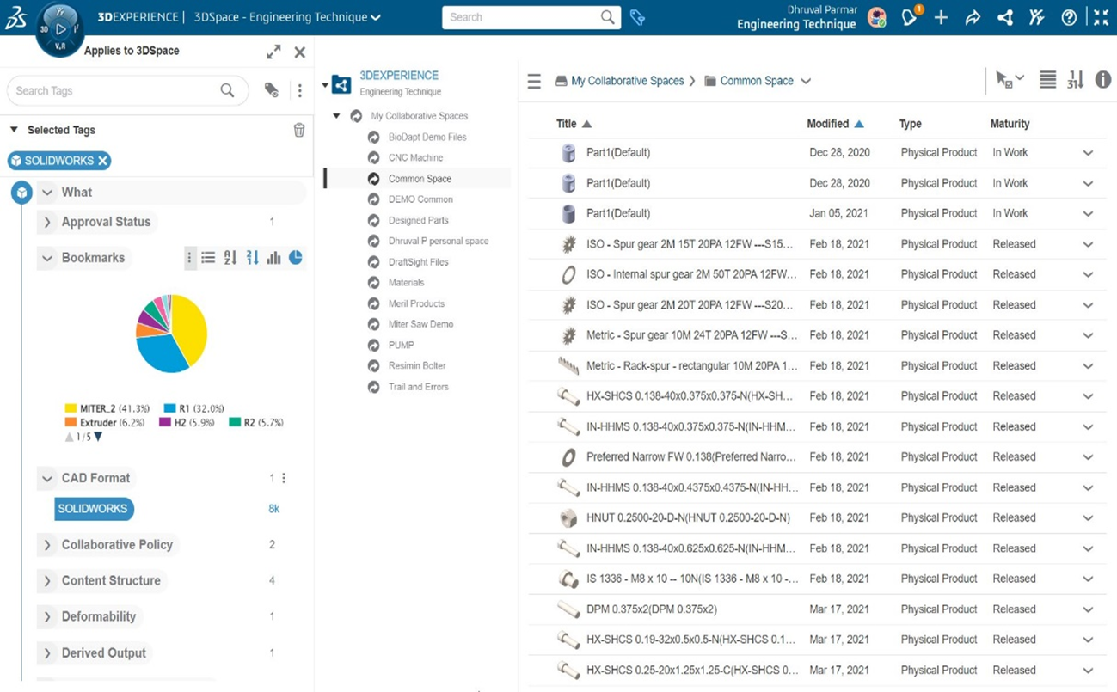The width and height of the screenshot is (1117, 692).
Task: Click the Search Tags input field
Action: click(x=112, y=91)
